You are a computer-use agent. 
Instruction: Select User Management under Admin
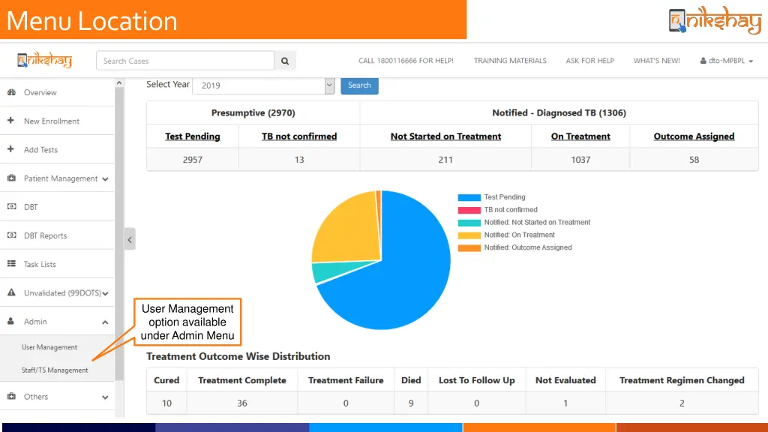[49, 346]
